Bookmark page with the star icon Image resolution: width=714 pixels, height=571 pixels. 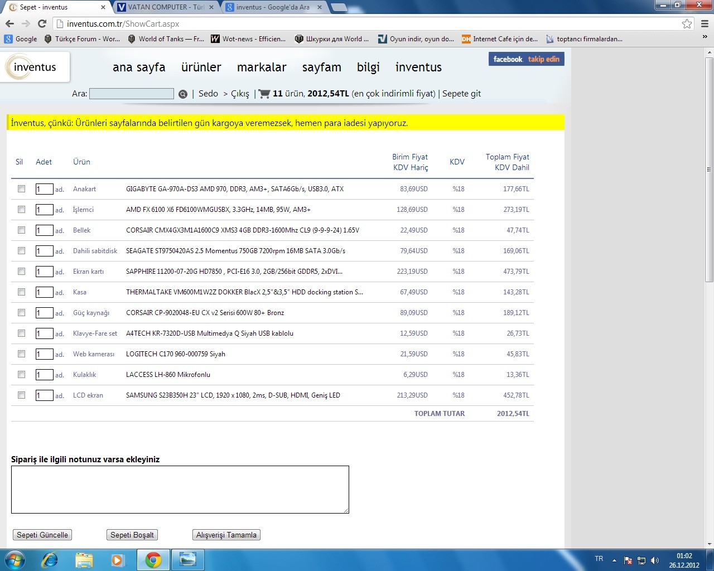pos(687,23)
